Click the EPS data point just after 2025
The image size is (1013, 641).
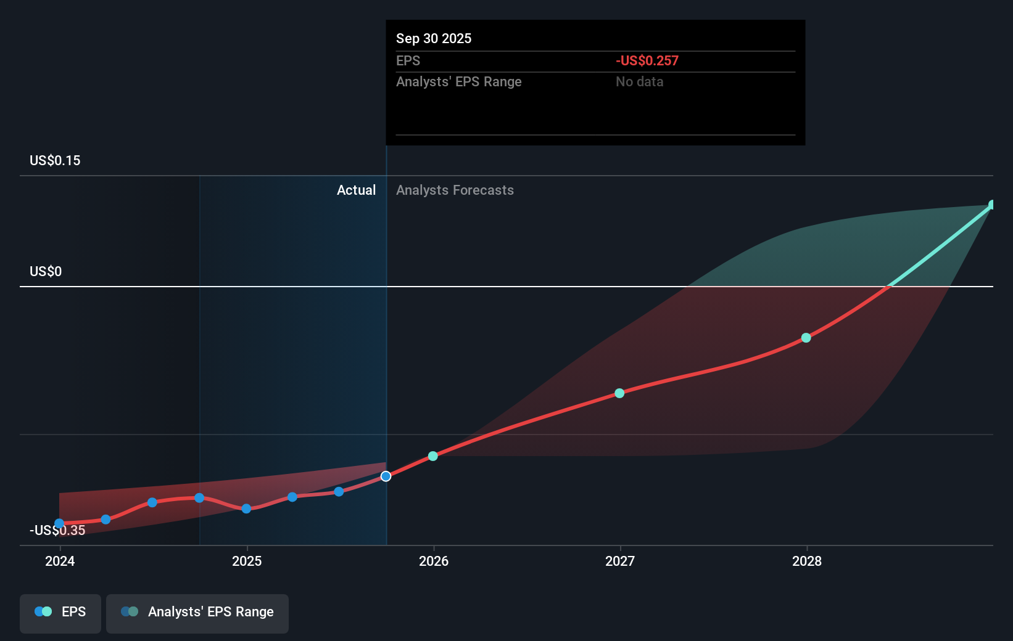[292, 497]
